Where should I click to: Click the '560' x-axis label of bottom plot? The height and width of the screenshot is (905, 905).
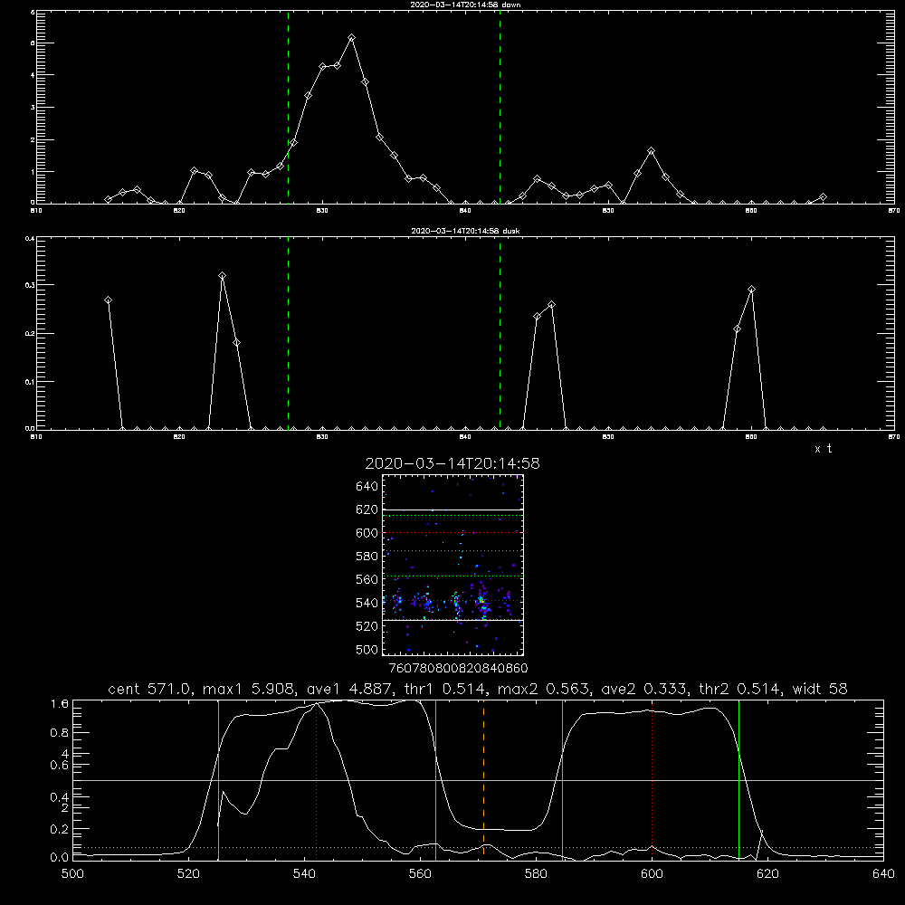point(420,874)
